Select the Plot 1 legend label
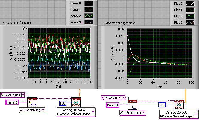Screen dimensions: 199x121 178,10
